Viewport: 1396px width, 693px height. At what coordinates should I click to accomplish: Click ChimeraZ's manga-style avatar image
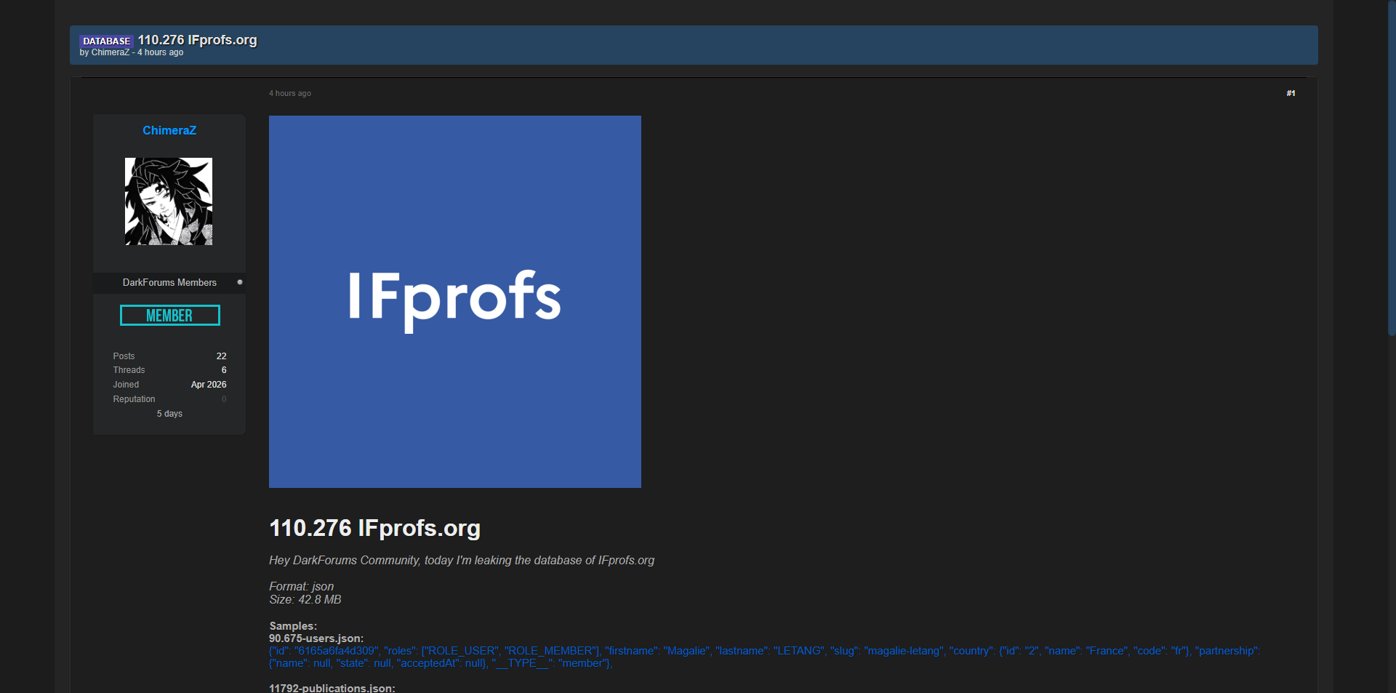click(169, 201)
